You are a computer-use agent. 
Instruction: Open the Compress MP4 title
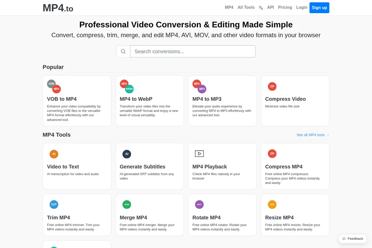(284, 167)
